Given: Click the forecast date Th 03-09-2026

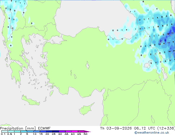Looking at the screenshot, I should point(116,128).
